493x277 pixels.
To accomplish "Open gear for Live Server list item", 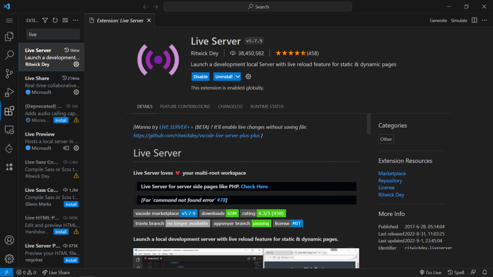I will click(x=76, y=64).
